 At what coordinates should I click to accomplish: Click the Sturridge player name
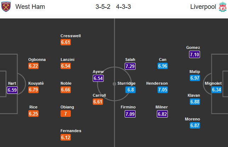click(x=126, y=83)
